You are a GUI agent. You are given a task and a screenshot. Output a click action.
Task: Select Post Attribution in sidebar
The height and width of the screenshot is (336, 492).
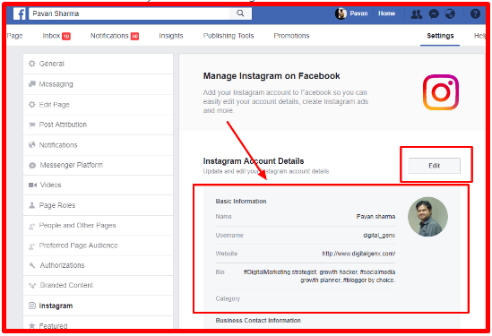tap(99, 125)
